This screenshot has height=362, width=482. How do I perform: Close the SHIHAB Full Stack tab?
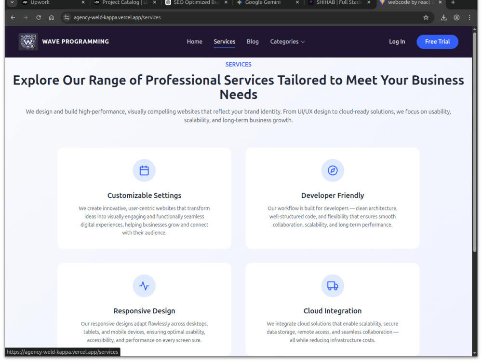point(369,2)
